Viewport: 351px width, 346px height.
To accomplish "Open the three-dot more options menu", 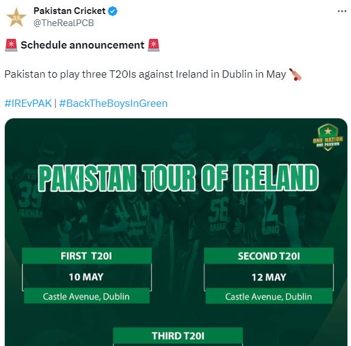I will pos(342,11).
